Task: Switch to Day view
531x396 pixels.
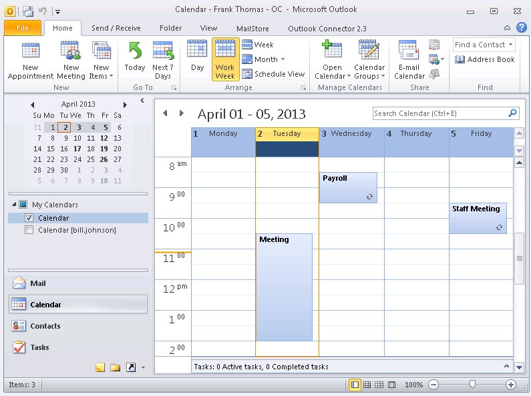Action: [x=197, y=56]
